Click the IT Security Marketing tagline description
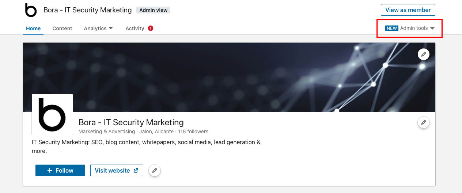The width and height of the screenshot is (462, 193). (x=146, y=146)
